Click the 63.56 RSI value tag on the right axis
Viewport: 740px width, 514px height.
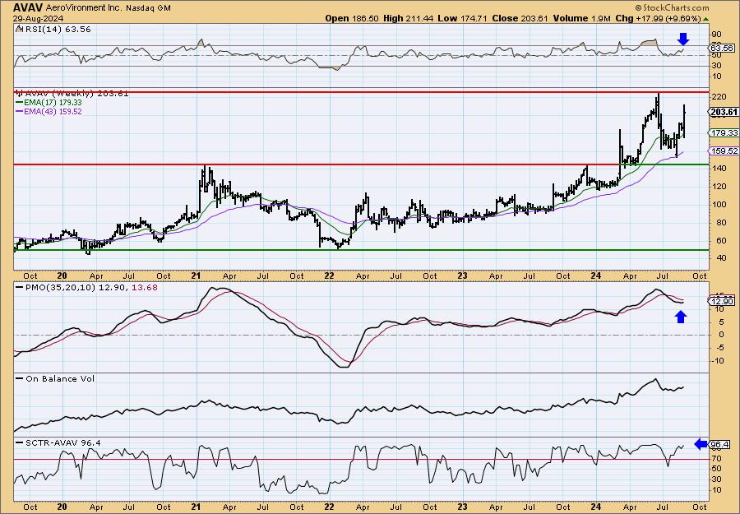[722, 49]
